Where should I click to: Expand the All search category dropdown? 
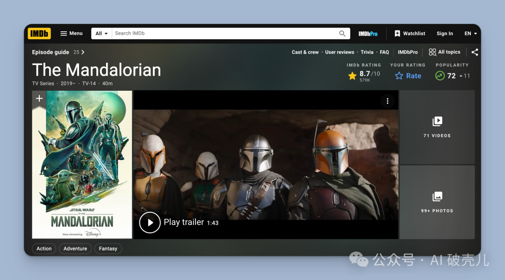click(101, 34)
